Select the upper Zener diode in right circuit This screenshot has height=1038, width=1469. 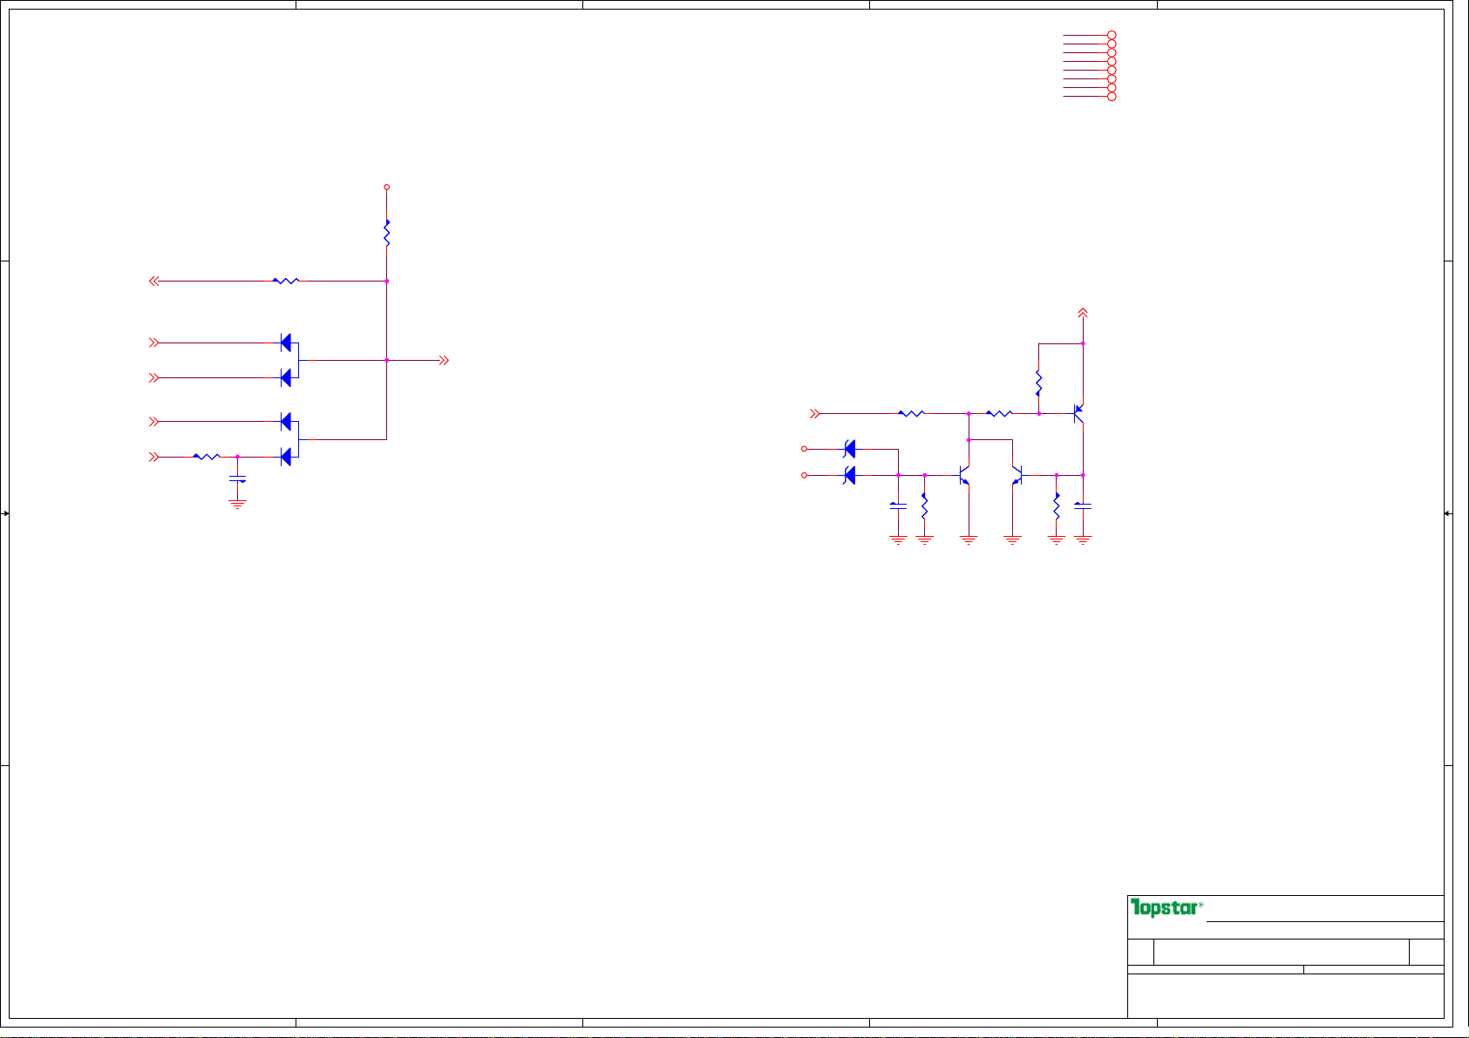point(849,449)
